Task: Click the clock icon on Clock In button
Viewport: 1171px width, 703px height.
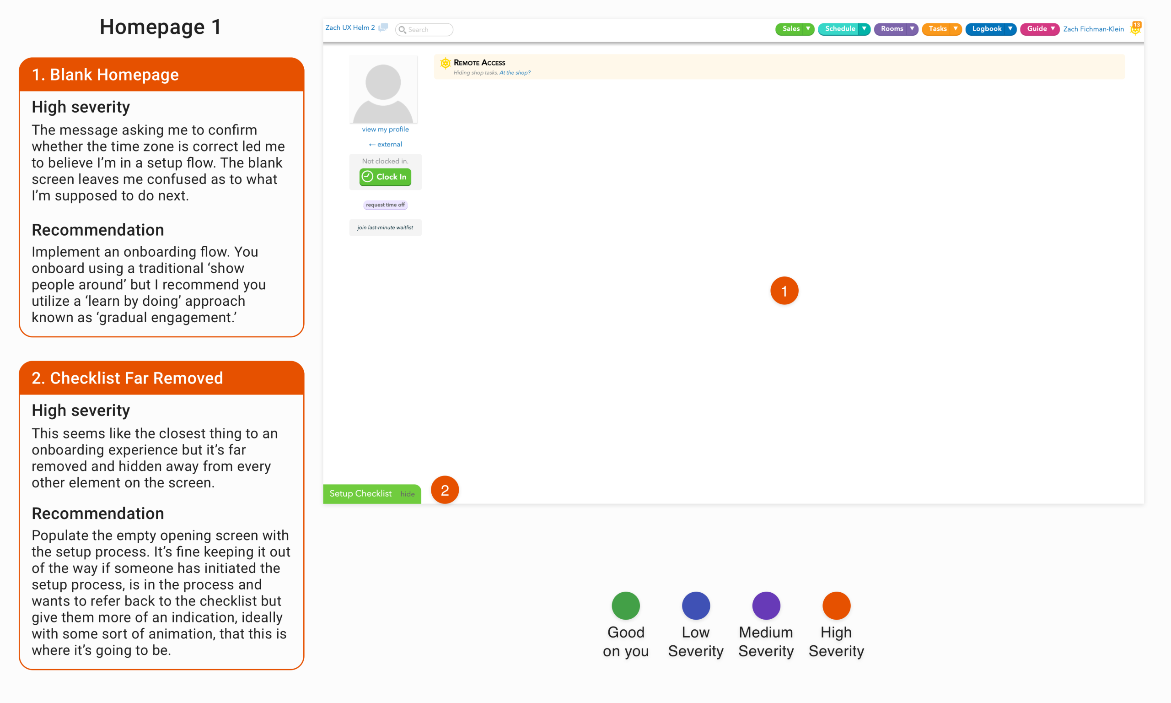Action: coord(367,177)
